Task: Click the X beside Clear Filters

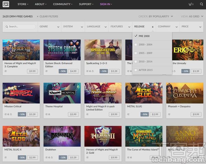Action: (37, 16)
